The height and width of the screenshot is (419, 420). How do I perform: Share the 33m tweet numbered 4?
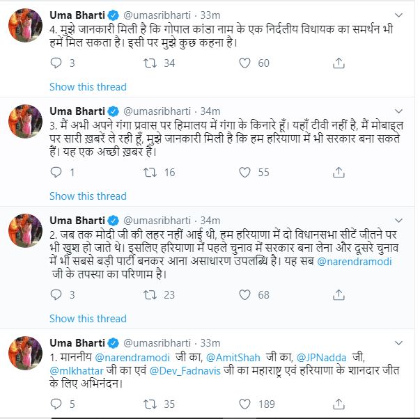pyautogui.click(x=339, y=63)
